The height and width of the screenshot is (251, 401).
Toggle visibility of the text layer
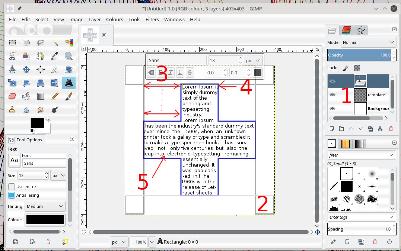(332, 81)
